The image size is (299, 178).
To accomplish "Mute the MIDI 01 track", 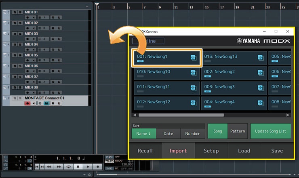I will pyautogui.click(x=15, y=13).
